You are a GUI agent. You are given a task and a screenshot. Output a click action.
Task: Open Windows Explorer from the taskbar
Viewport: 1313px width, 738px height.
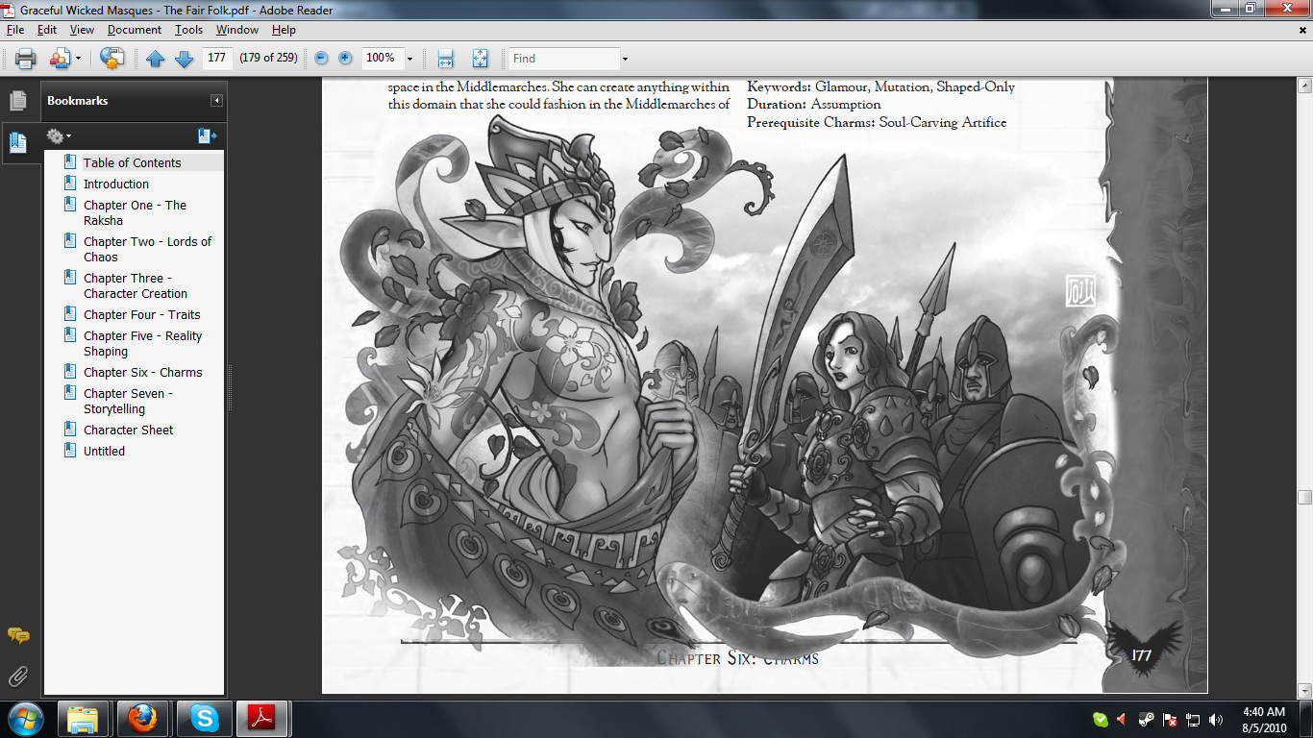[x=84, y=719]
